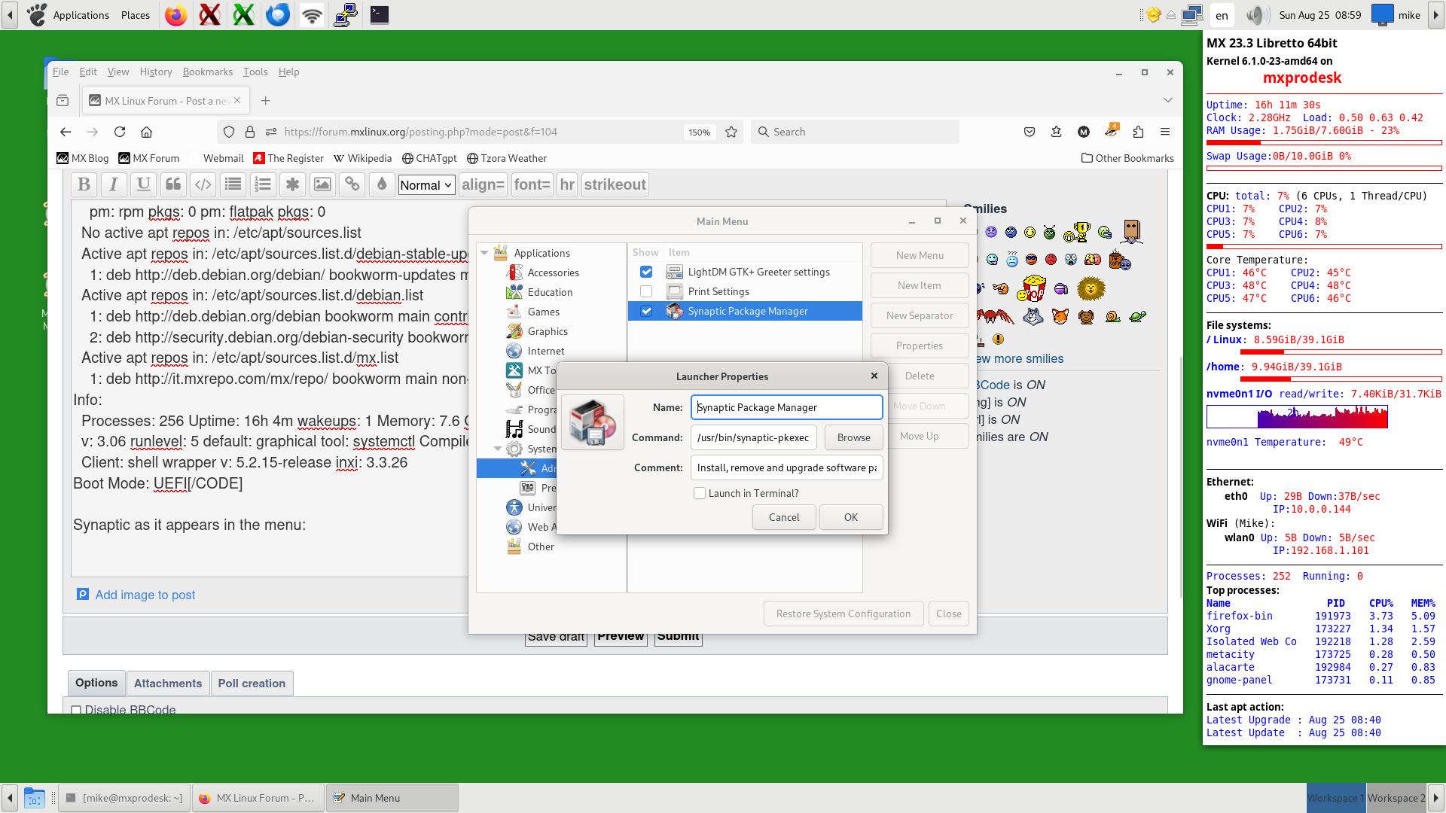This screenshot has height=813, width=1446.
Task: Select the Graphics category icon in Main Menu
Action: (x=515, y=331)
